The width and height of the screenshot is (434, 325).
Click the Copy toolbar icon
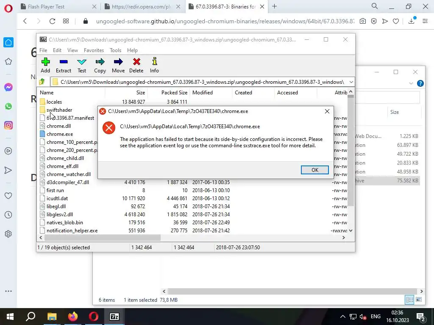100,62
